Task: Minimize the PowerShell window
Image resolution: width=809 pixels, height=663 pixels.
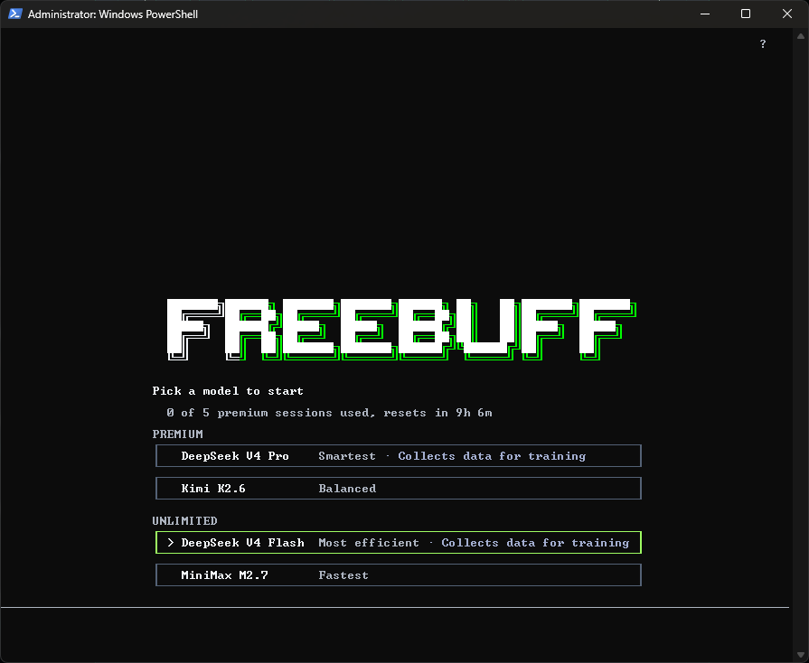Action: pyautogui.click(x=705, y=14)
